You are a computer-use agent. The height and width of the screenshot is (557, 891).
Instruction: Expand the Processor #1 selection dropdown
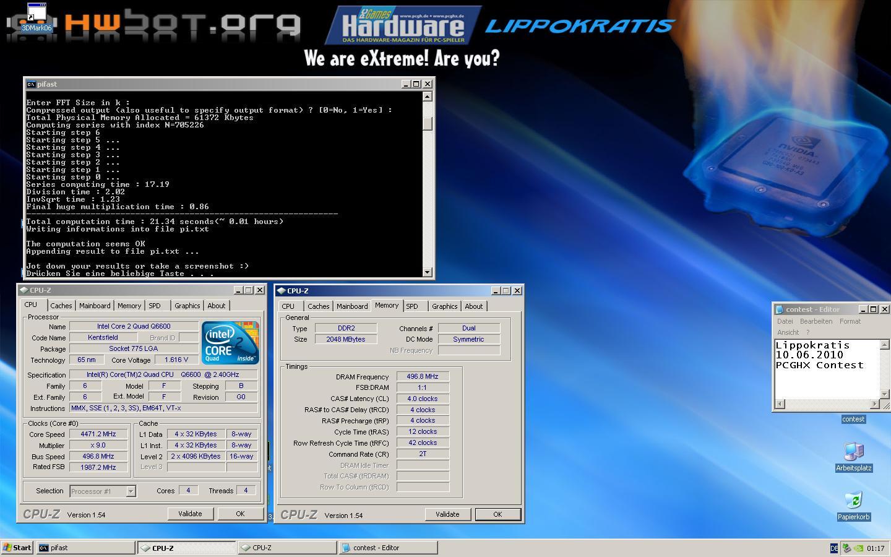point(131,491)
